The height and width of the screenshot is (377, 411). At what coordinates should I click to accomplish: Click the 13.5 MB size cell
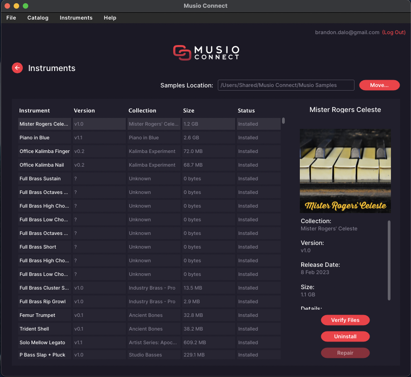208,288
